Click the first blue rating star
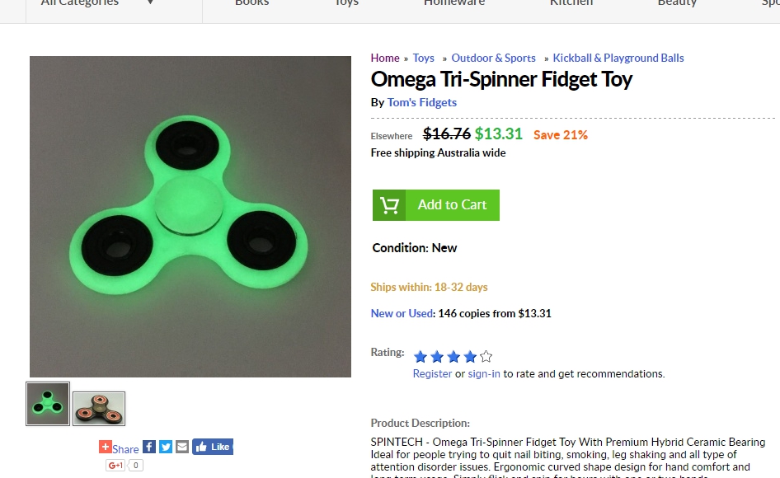The height and width of the screenshot is (478, 780). pos(421,357)
